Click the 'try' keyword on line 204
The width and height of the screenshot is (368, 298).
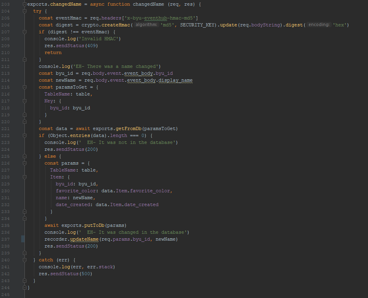coord(37,11)
